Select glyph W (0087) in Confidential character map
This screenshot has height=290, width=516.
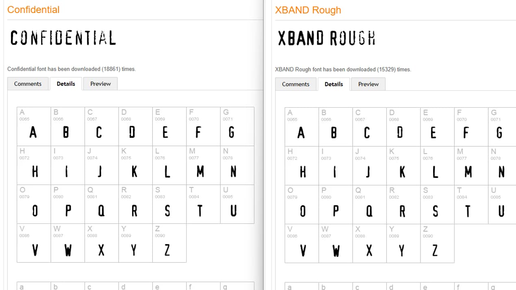68,243
